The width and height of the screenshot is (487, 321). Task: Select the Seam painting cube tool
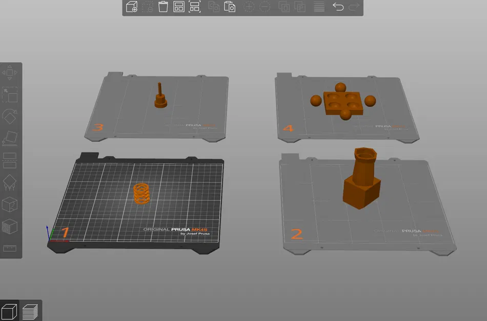pos(10,204)
